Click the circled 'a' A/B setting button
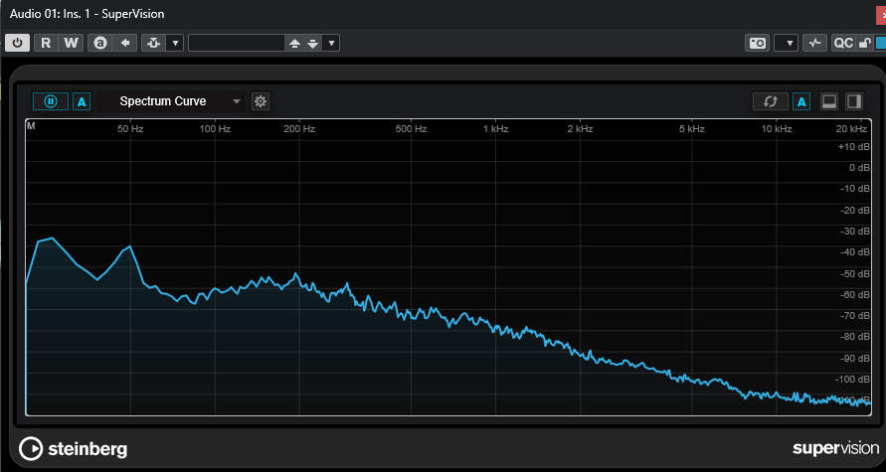Screen dimensions: 886x472 100,43
